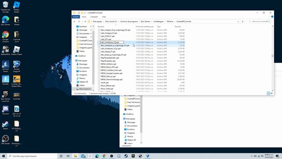The width and height of the screenshot is (282, 159).
Task: Open the File Explorer taskbar icon
Action: click(75, 156)
